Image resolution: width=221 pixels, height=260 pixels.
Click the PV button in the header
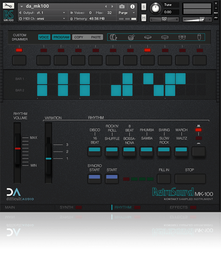tap(216, 18)
